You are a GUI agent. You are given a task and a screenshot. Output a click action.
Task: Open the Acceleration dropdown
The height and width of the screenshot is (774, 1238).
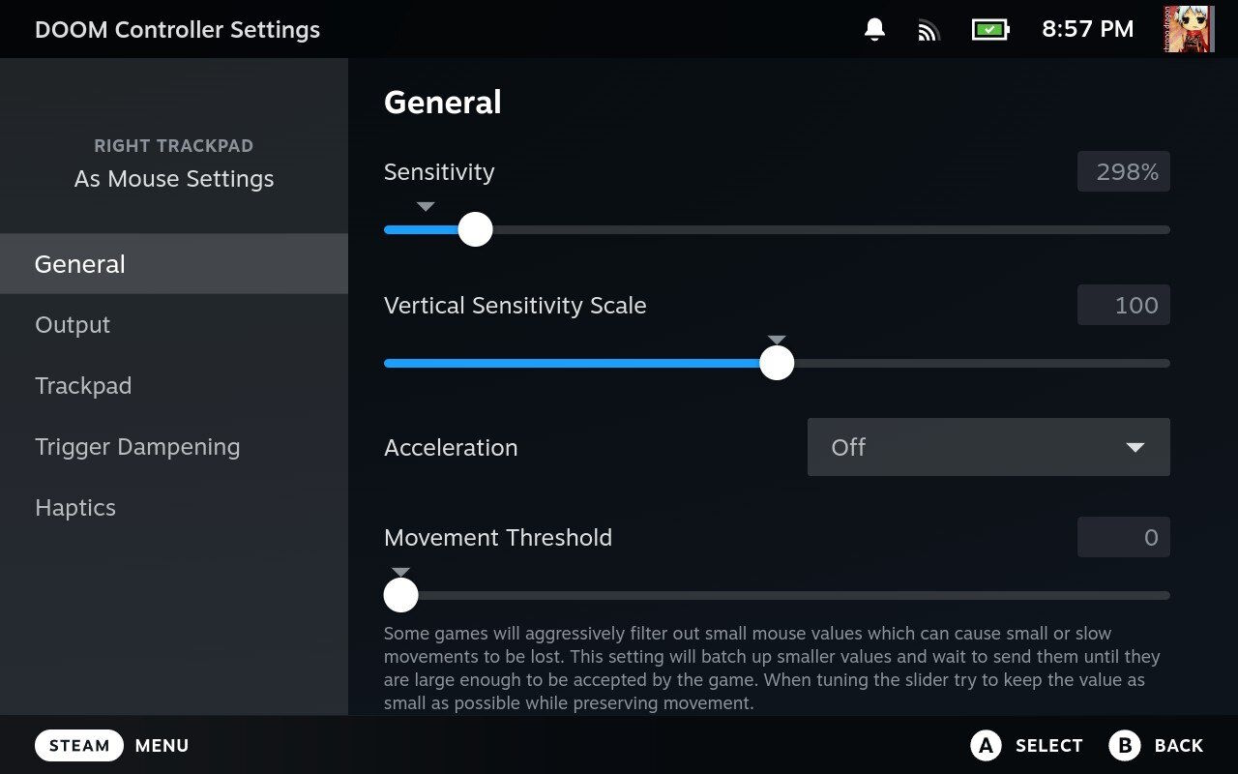[987, 447]
